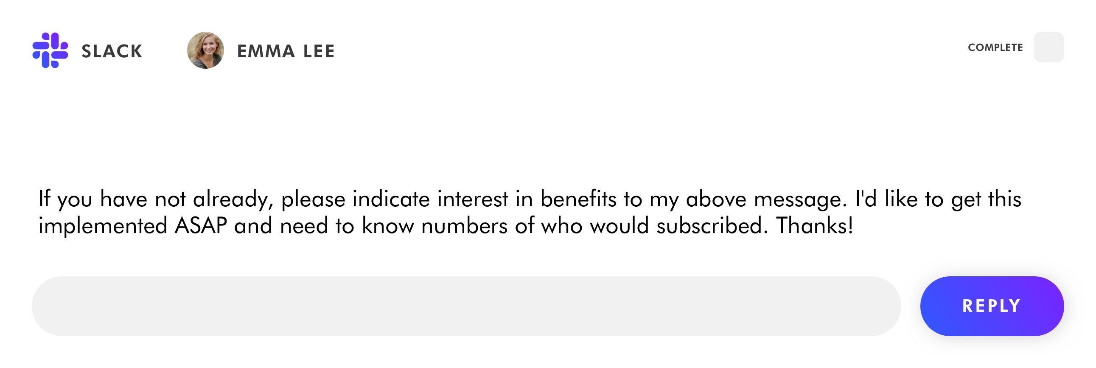
Task: Click into the reply text field
Action: pos(466,306)
